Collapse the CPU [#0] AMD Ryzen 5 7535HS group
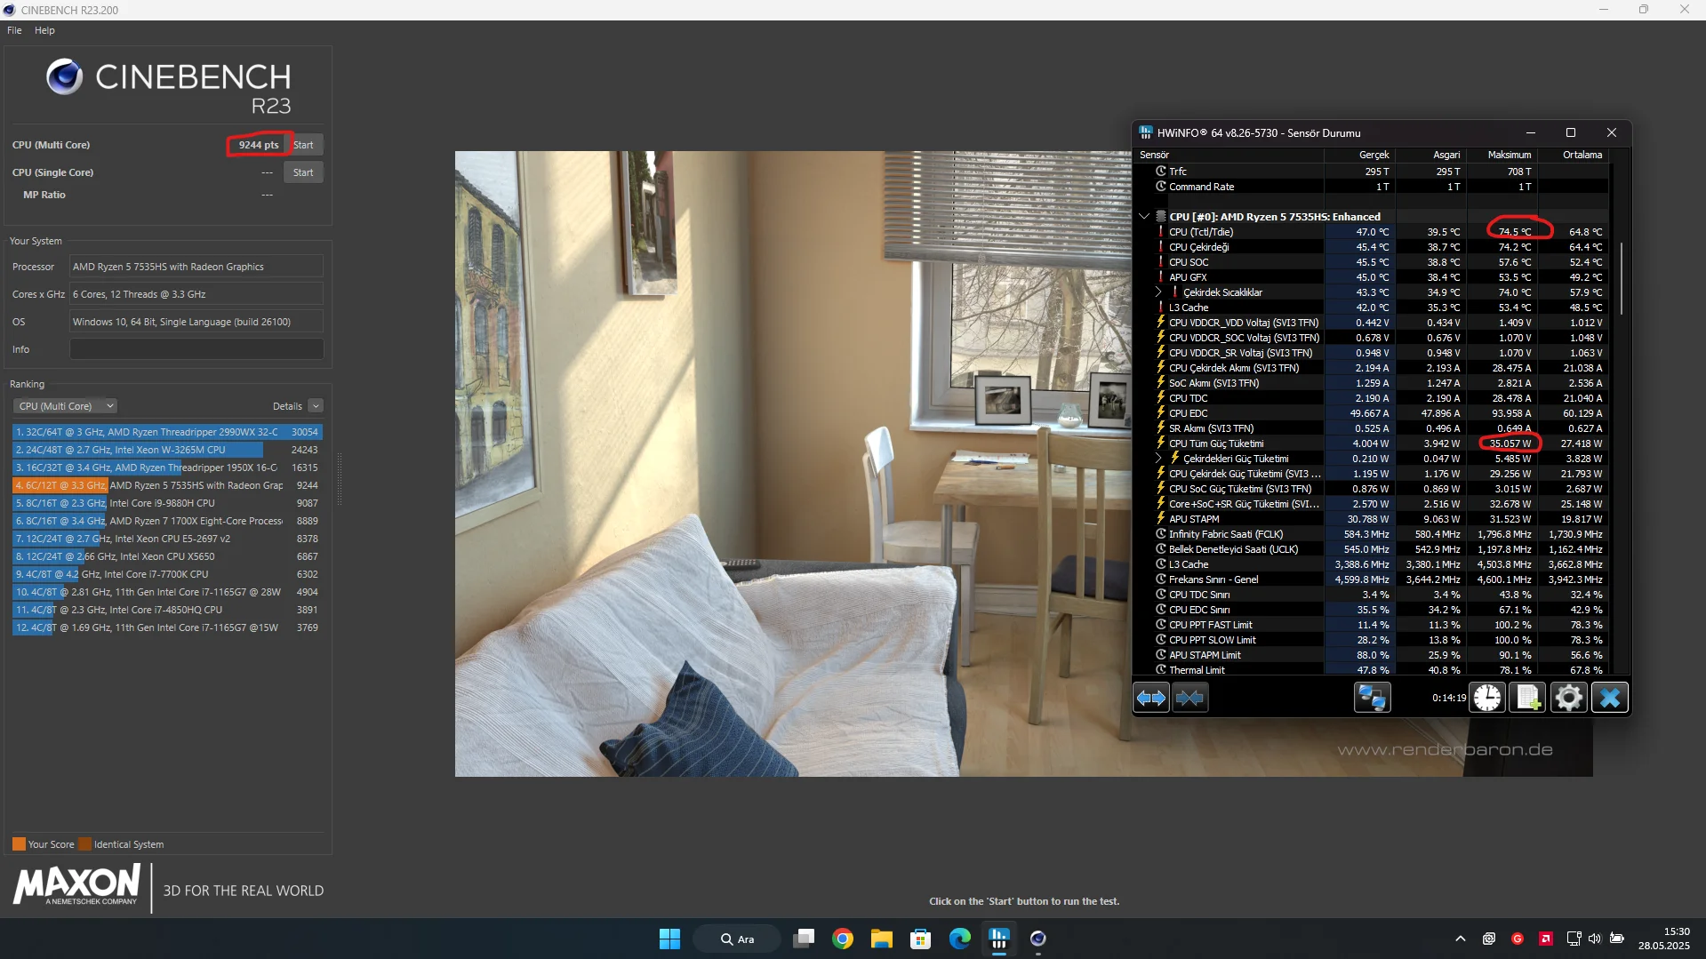Image resolution: width=1706 pixels, height=959 pixels. [1144, 217]
